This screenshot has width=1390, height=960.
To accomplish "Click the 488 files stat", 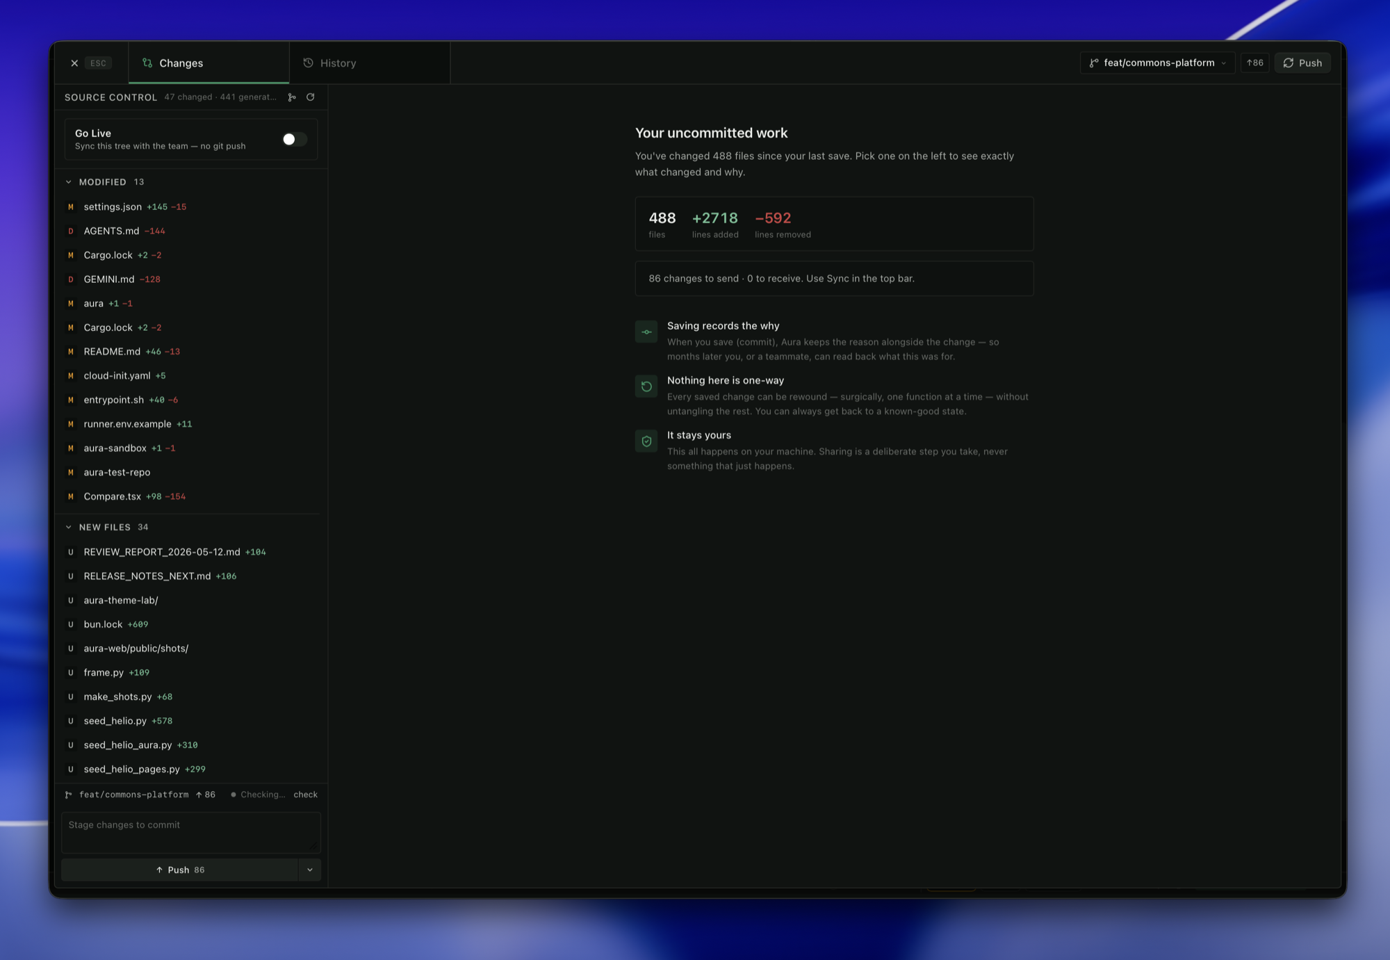I will coord(662,224).
